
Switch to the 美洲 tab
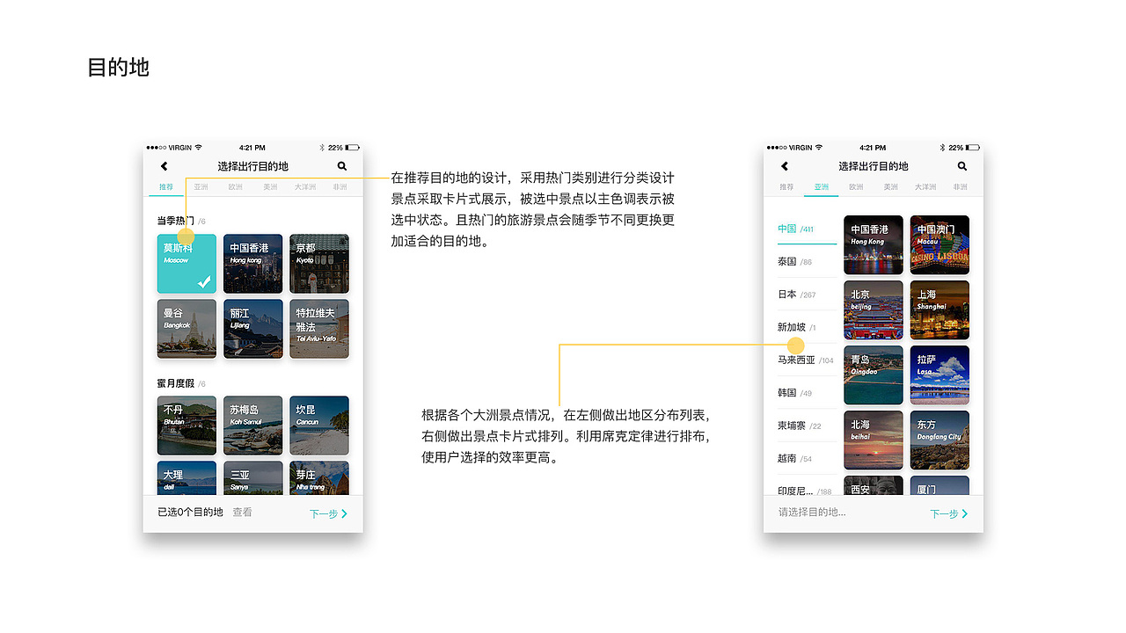pyautogui.click(x=270, y=186)
